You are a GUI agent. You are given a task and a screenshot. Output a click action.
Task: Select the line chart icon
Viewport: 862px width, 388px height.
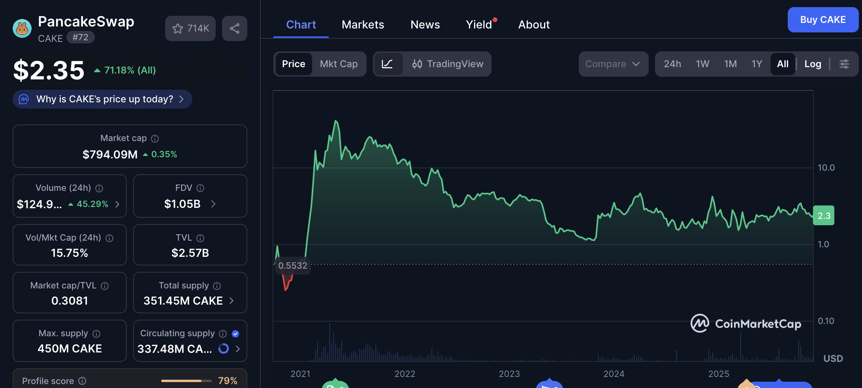(x=389, y=64)
